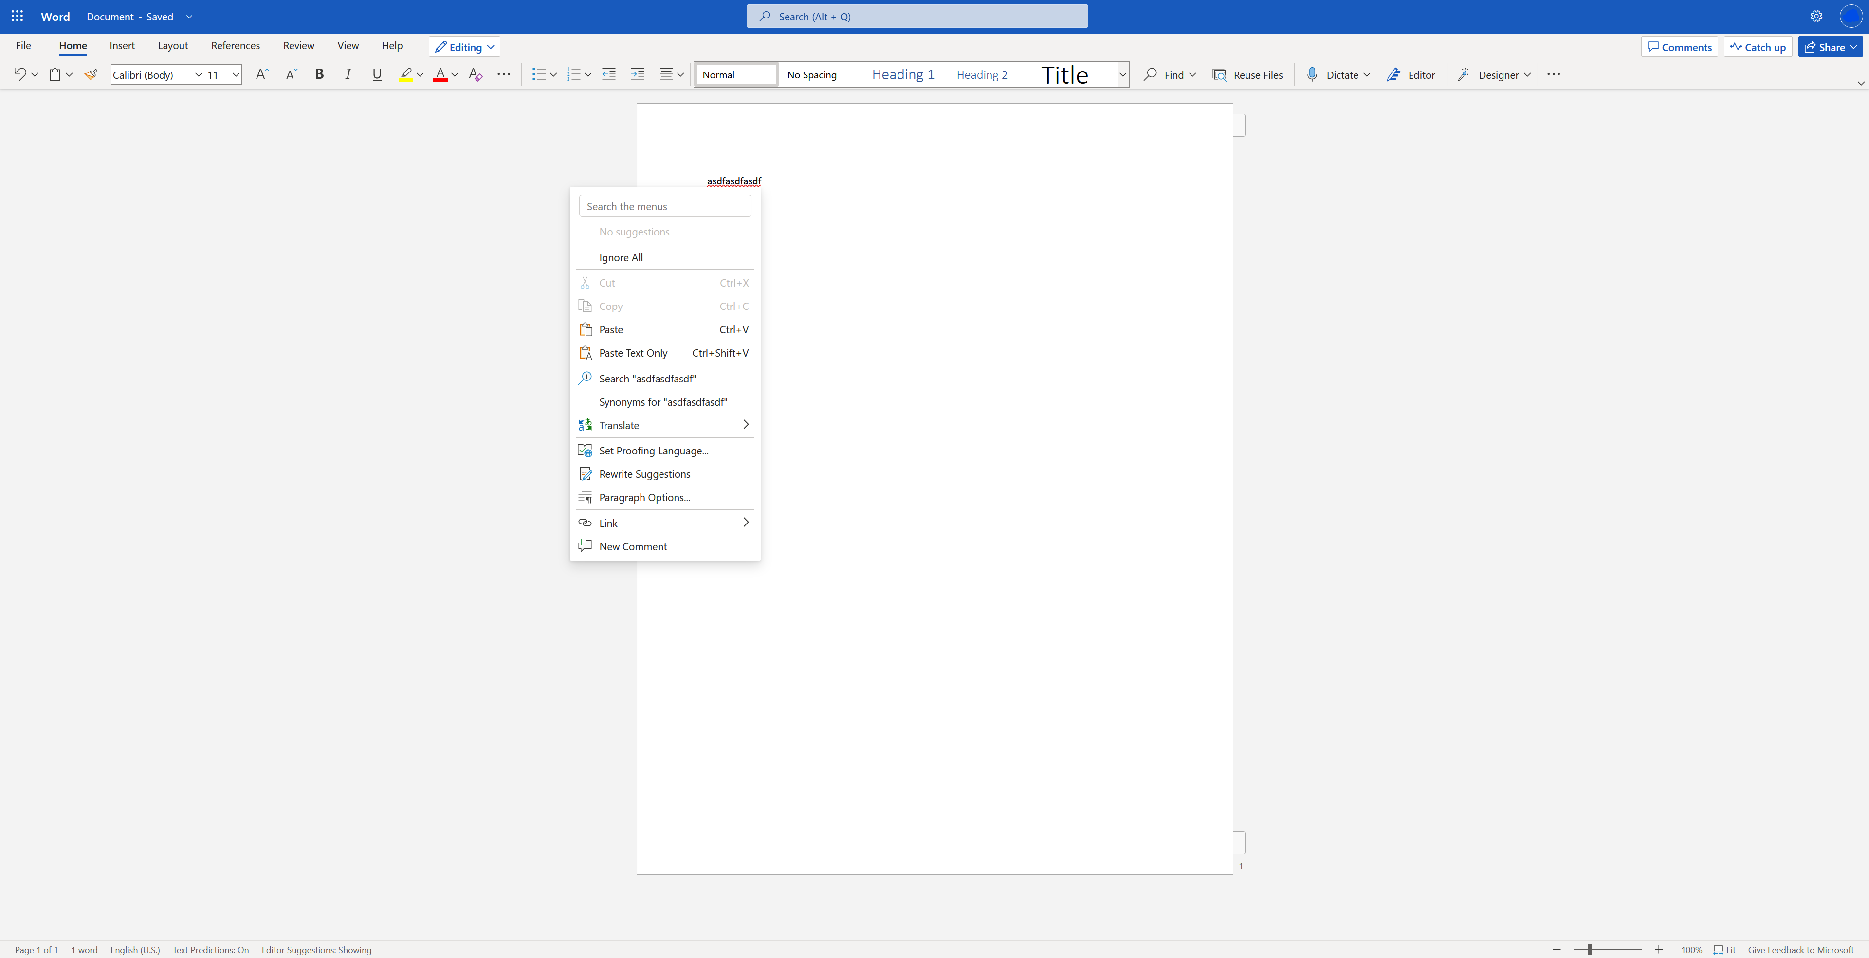
Task: Switch to the Insert tab
Action: pyautogui.click(x=122, y=45)
